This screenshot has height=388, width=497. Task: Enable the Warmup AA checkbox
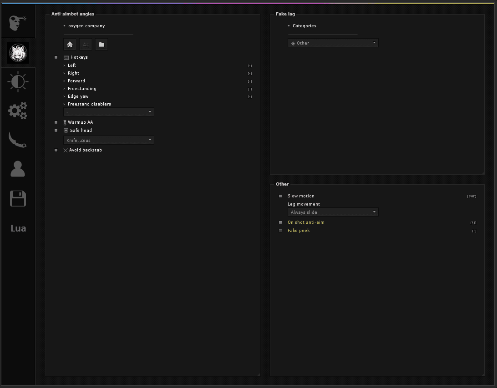(56, 122)
